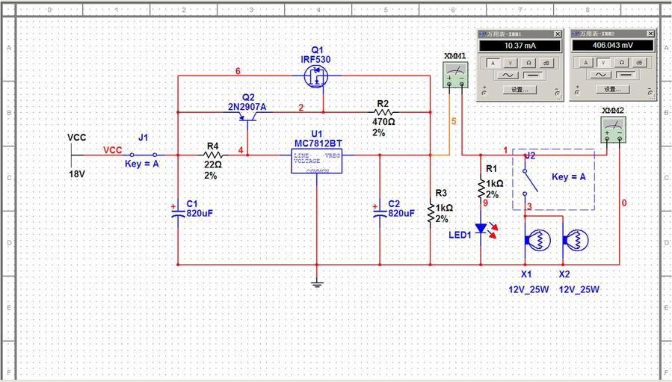672x382 pixels.
Task: Click the ground symbol below U1
Action: coord(317,282)
